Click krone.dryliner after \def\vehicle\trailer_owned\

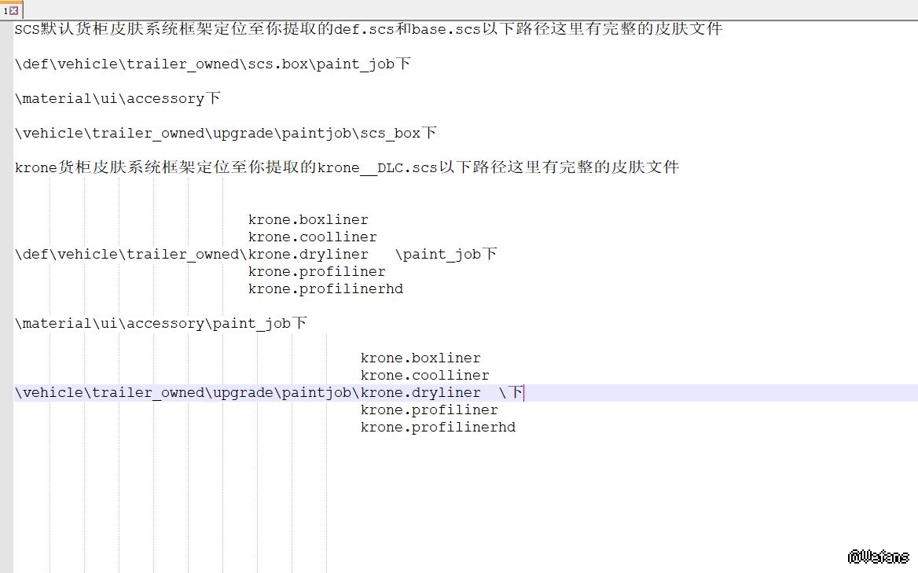pos(308,254)
